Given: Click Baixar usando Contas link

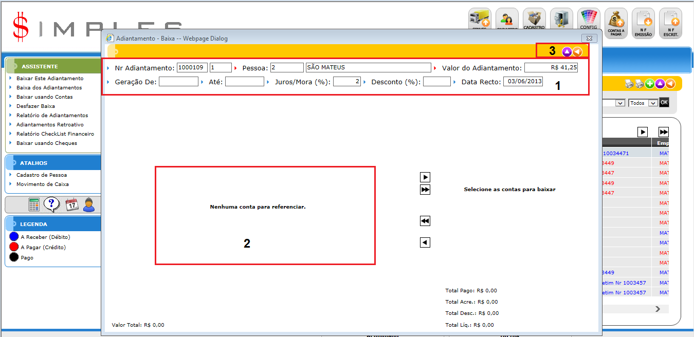Looking at the screenshot, I should pos(44,97).
